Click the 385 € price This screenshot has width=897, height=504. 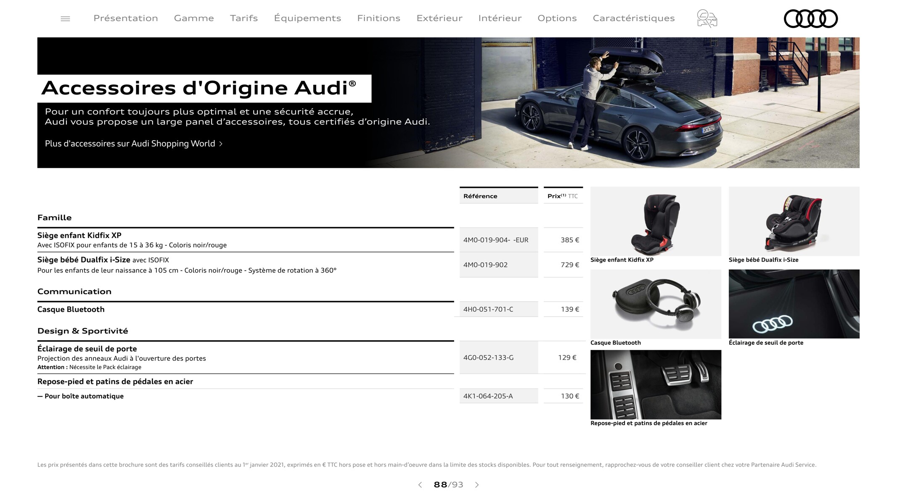pos(570,240)
